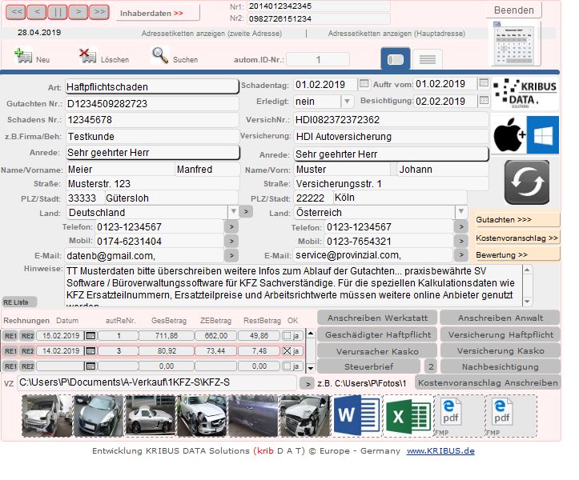Check the OK ja box in empty invoice row

[x=287, y=366]
